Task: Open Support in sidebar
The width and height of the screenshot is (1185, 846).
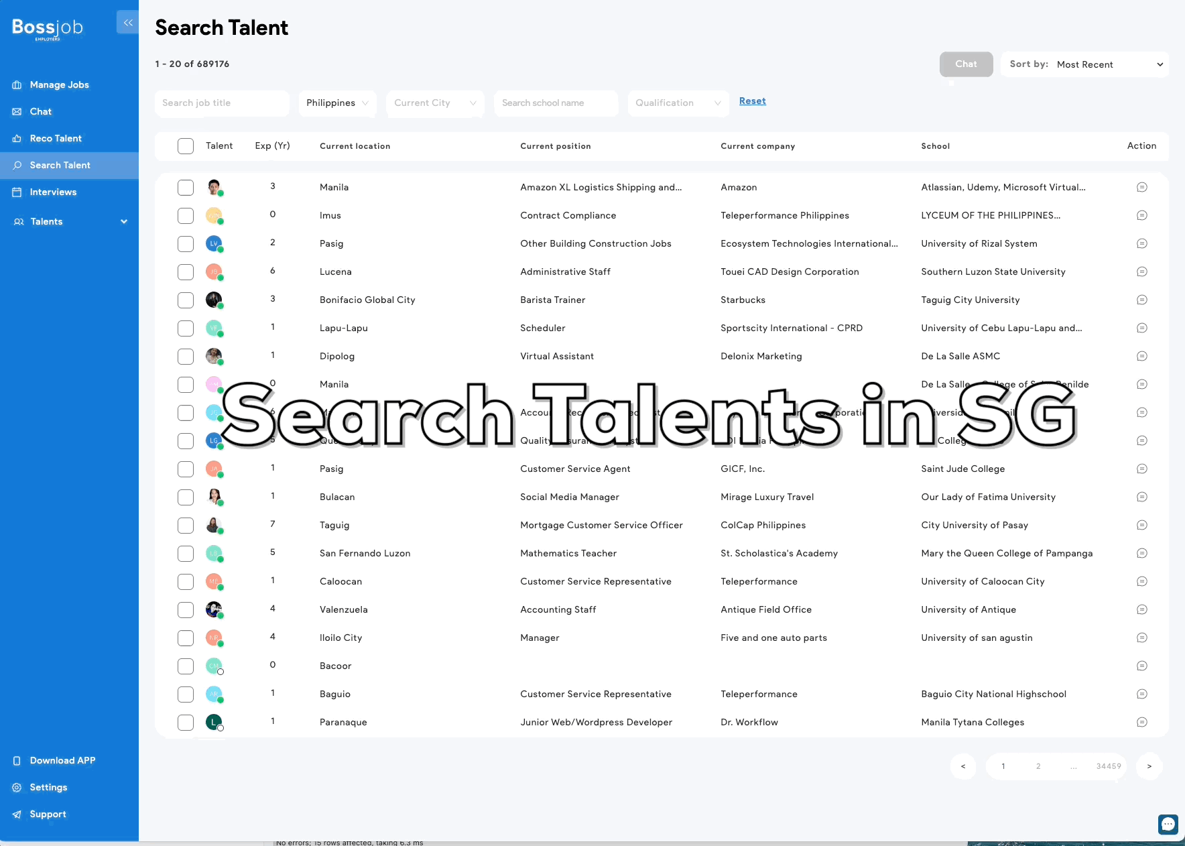Action: (x=48, y=814)
